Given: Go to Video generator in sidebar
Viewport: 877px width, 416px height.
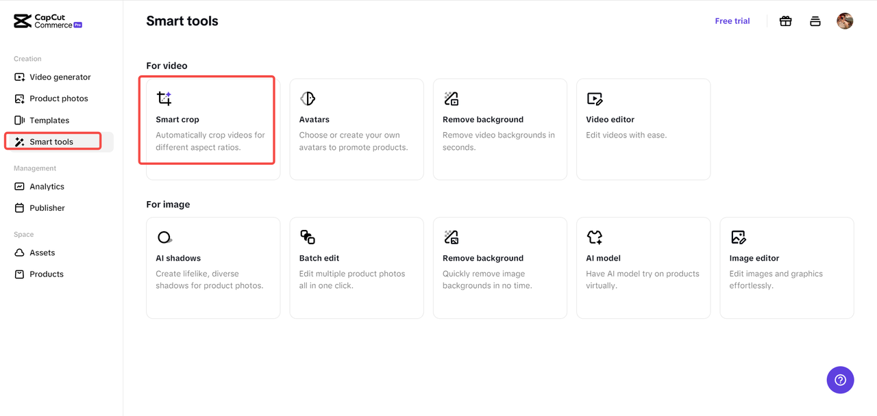Looking at the screenshot, I should point(60,77).
